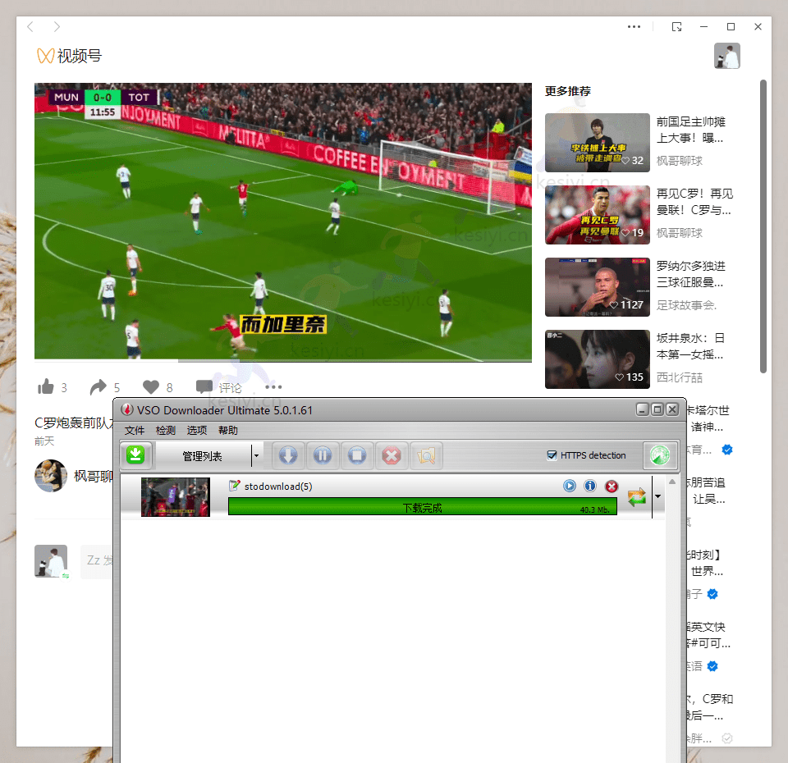This screenshot has height=763, width=788.
Task: Toggle the HTTPS detection checkbox
Action: point(552,455)
